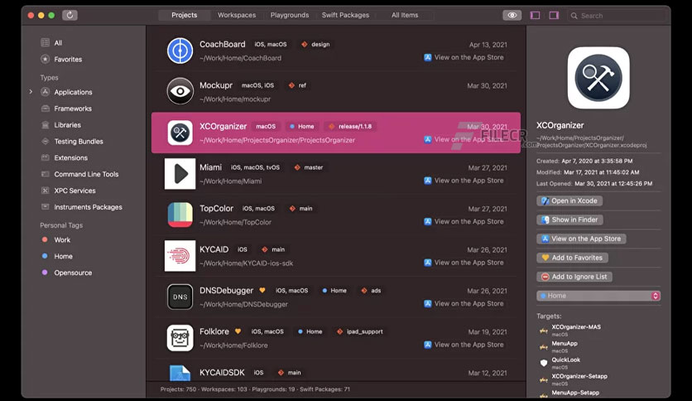Click the ipad_support branch tag on Folklore

tap(360, 331)
